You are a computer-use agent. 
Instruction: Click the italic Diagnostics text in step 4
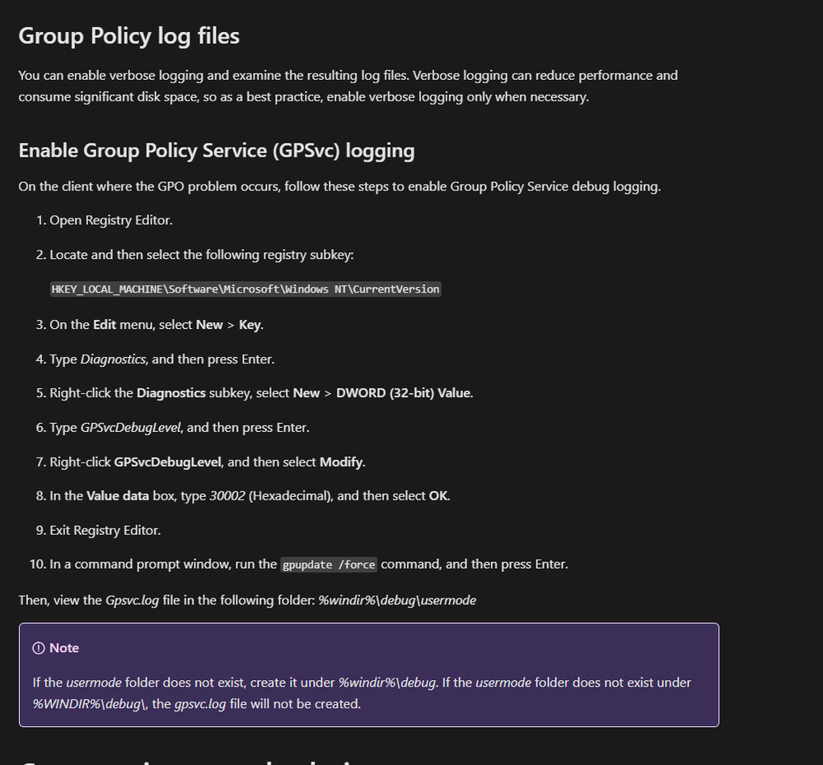pyautogui.click(x=113, y=359)
